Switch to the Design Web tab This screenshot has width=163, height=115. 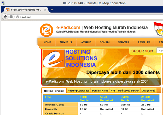click(x=148, y=90)
